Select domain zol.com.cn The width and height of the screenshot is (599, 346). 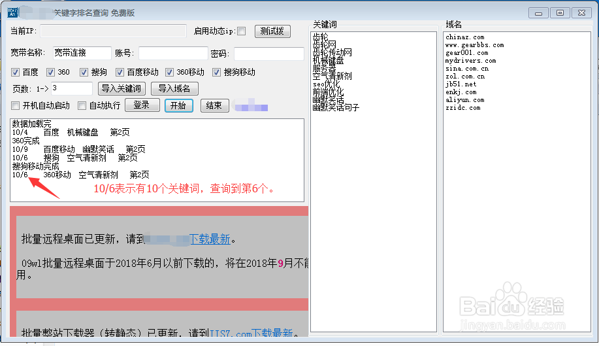coord(465,76)
